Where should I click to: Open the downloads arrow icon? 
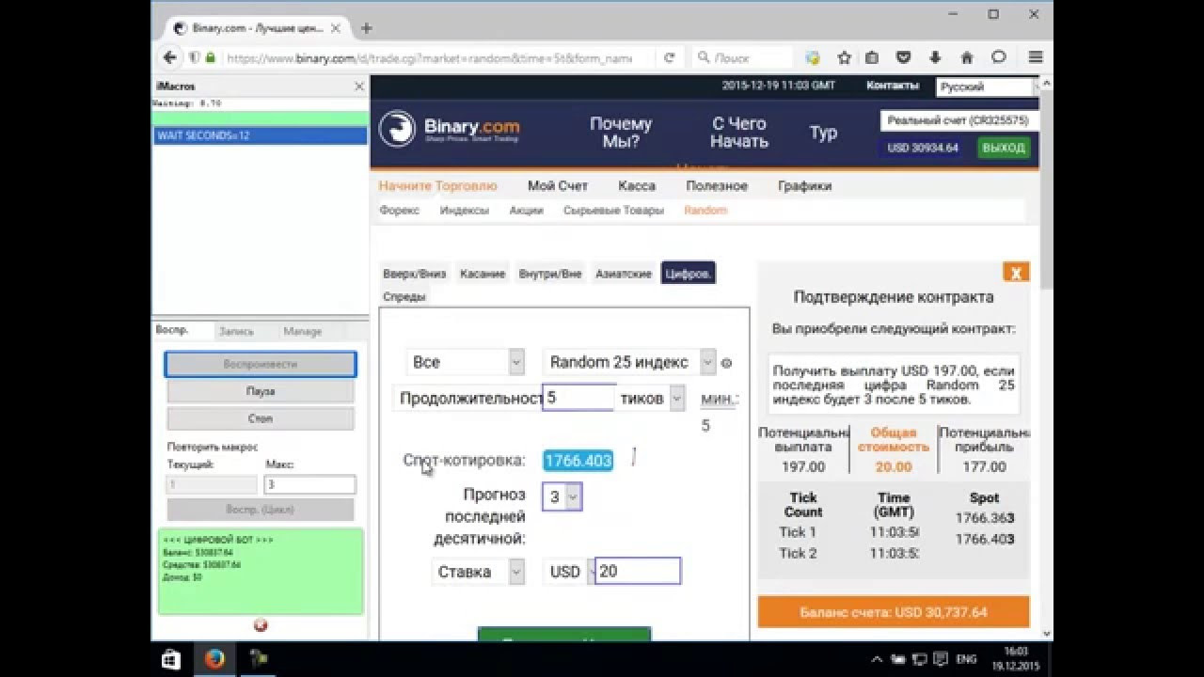click(x=935, y=57)
